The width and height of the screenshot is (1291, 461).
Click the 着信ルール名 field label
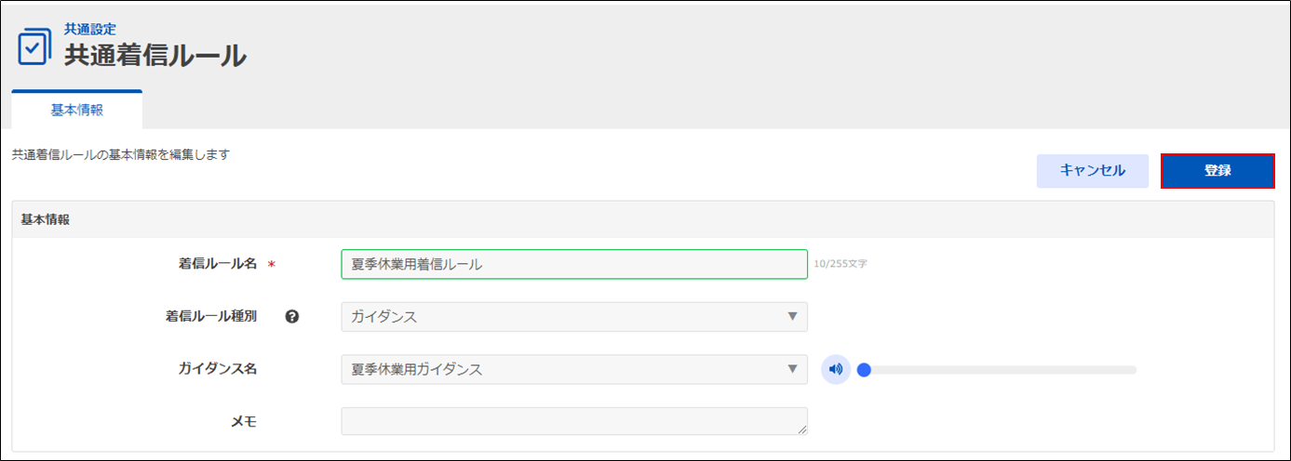[x=217, y=264]
